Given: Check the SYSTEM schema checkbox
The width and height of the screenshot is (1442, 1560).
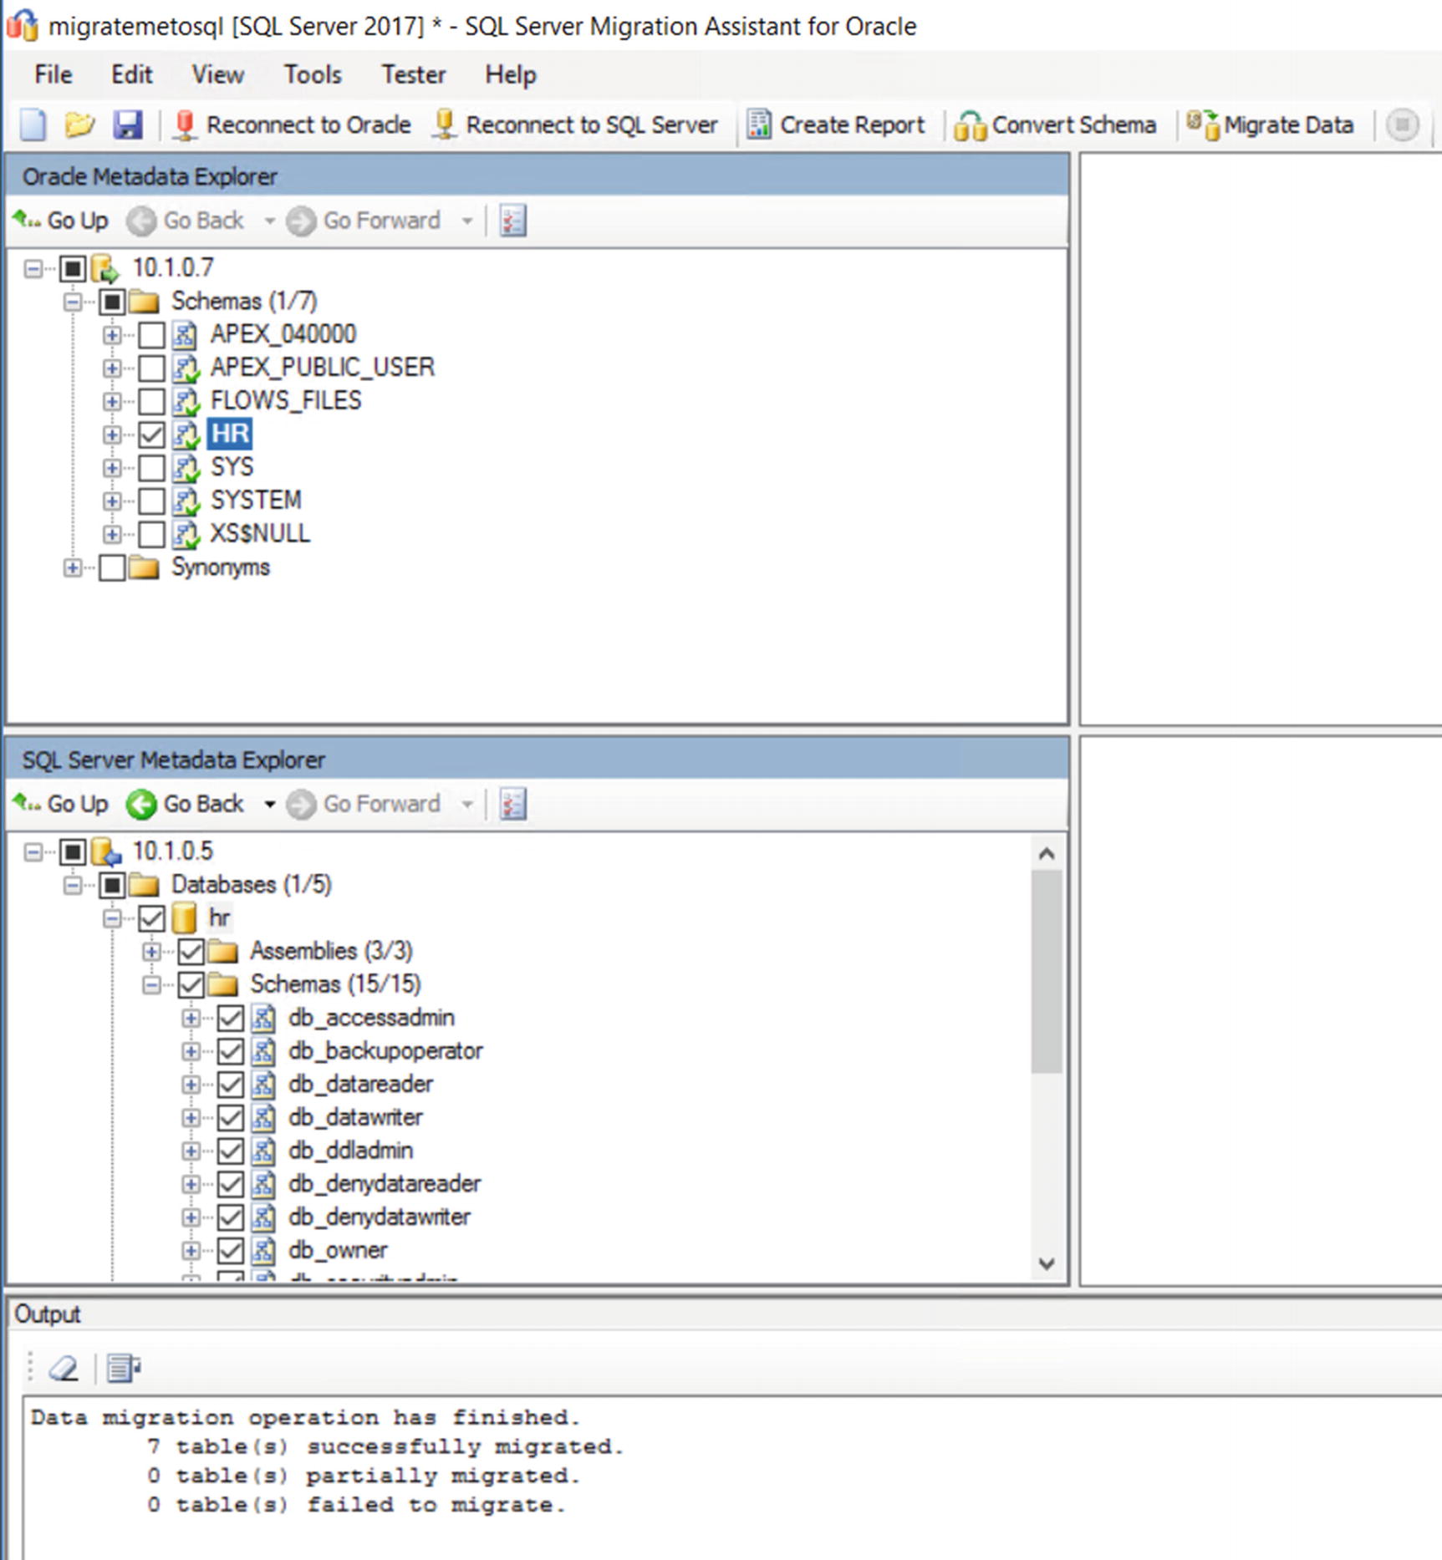Looking at the screenshot, I should click(151, 501).
